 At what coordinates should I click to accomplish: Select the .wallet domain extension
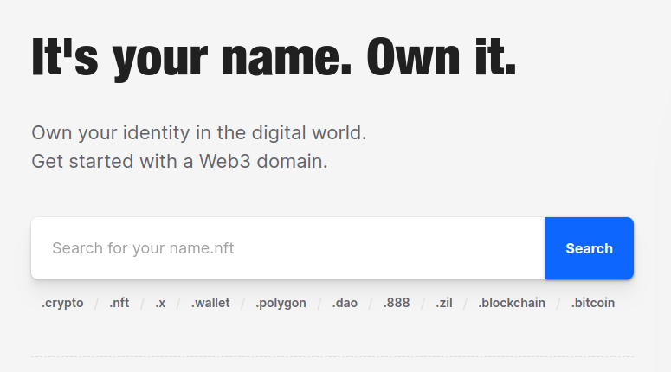coord(210,303)
